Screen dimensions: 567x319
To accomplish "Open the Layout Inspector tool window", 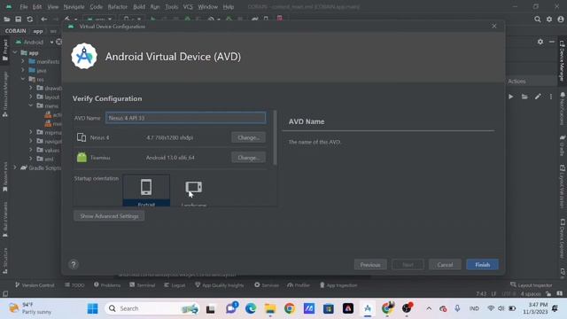I will click(x=532, y=285).
